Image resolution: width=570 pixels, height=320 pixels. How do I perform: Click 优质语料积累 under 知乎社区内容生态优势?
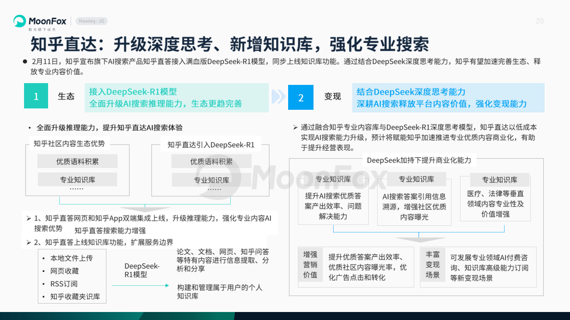coord(77,161)
